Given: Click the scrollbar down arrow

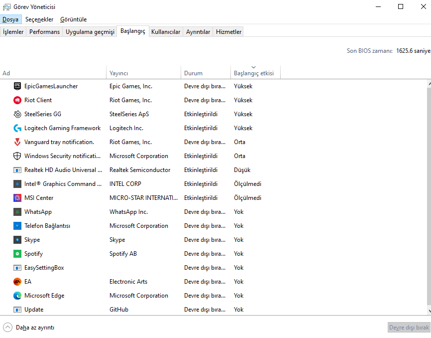Looking at the screenshot, I should click(430, 311).
